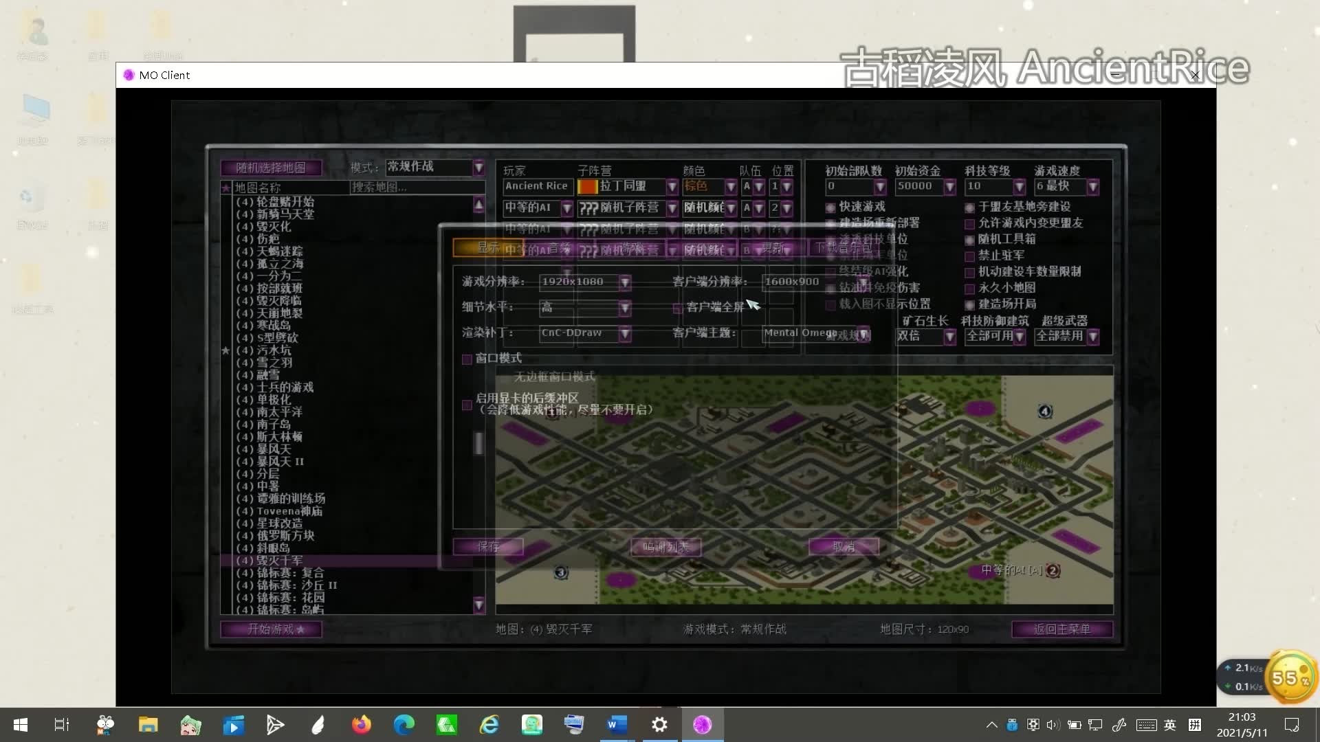
Task: Open the feather app on the taskbar
Action: (x=318, y=725)
